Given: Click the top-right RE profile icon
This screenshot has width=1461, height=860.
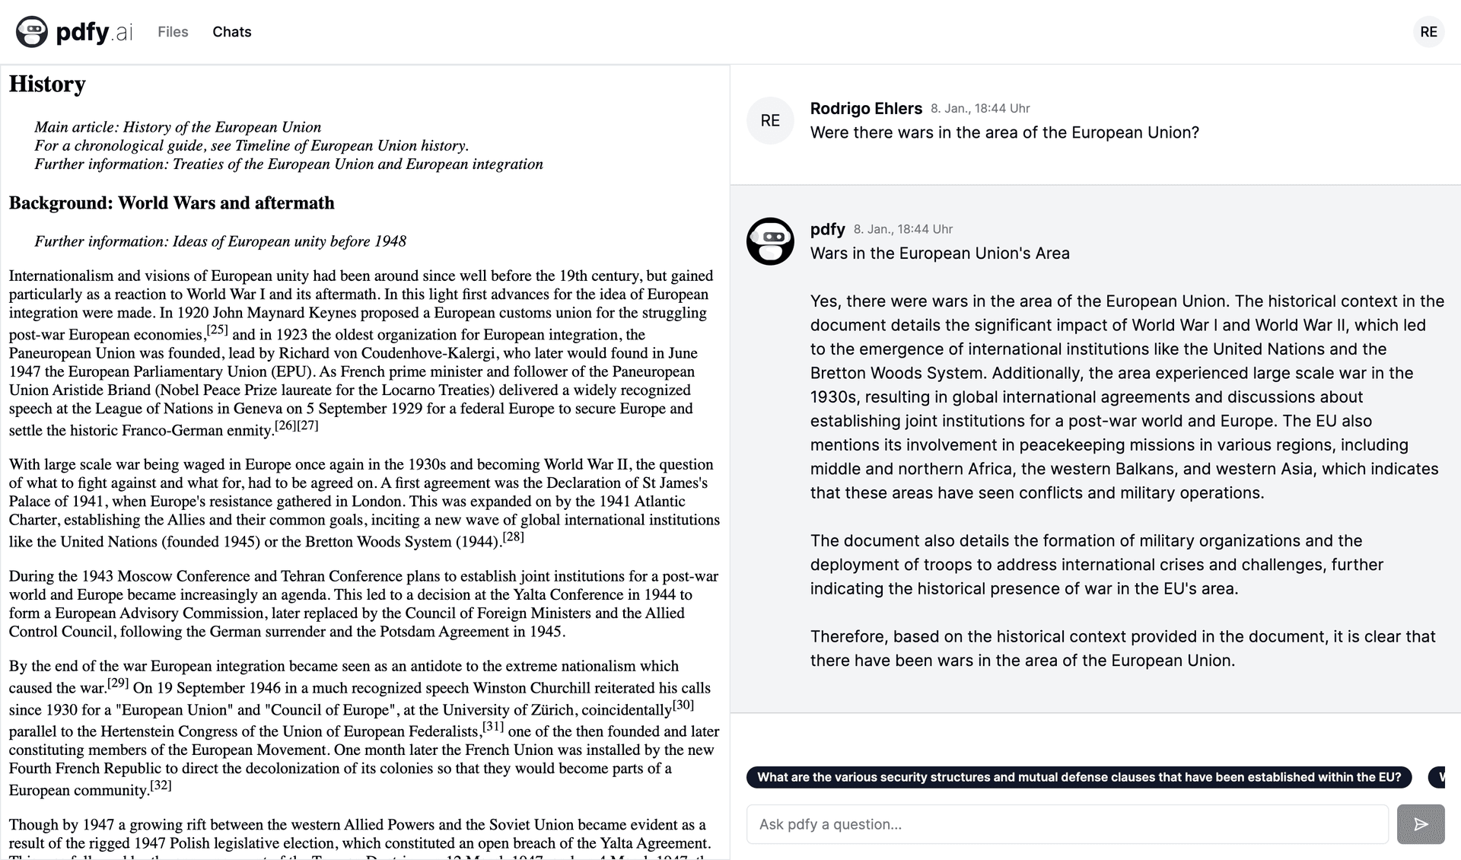Looking at the screenshot, I should pyautogui.click(x=1428, y=32).
